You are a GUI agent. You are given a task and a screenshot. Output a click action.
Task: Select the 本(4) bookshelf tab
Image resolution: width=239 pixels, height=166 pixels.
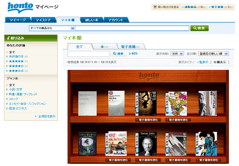(104, 47)
